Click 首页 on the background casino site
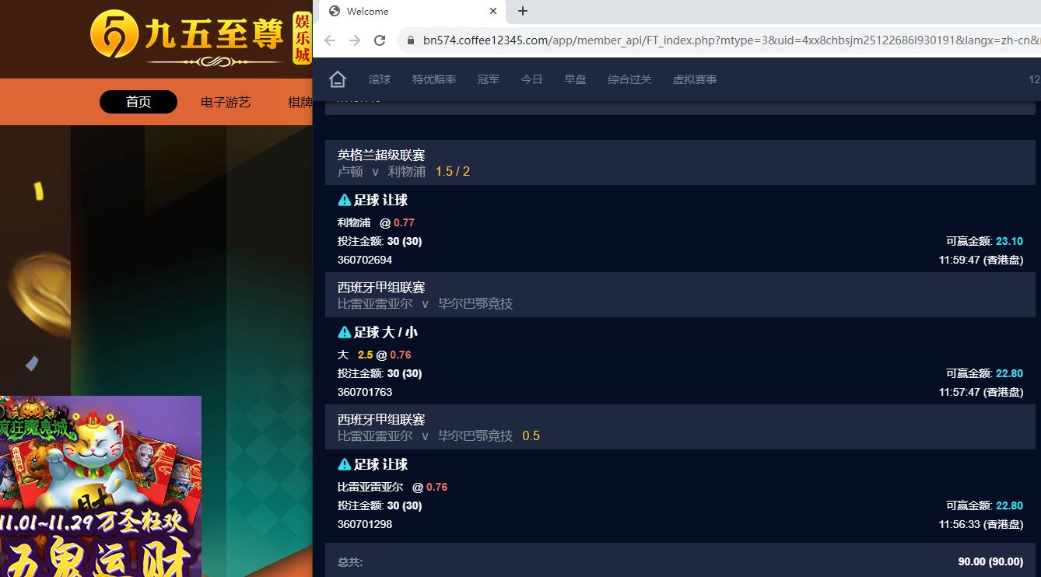The width and height of the screenshot is (1041, 577). click(x=138, y=102)
